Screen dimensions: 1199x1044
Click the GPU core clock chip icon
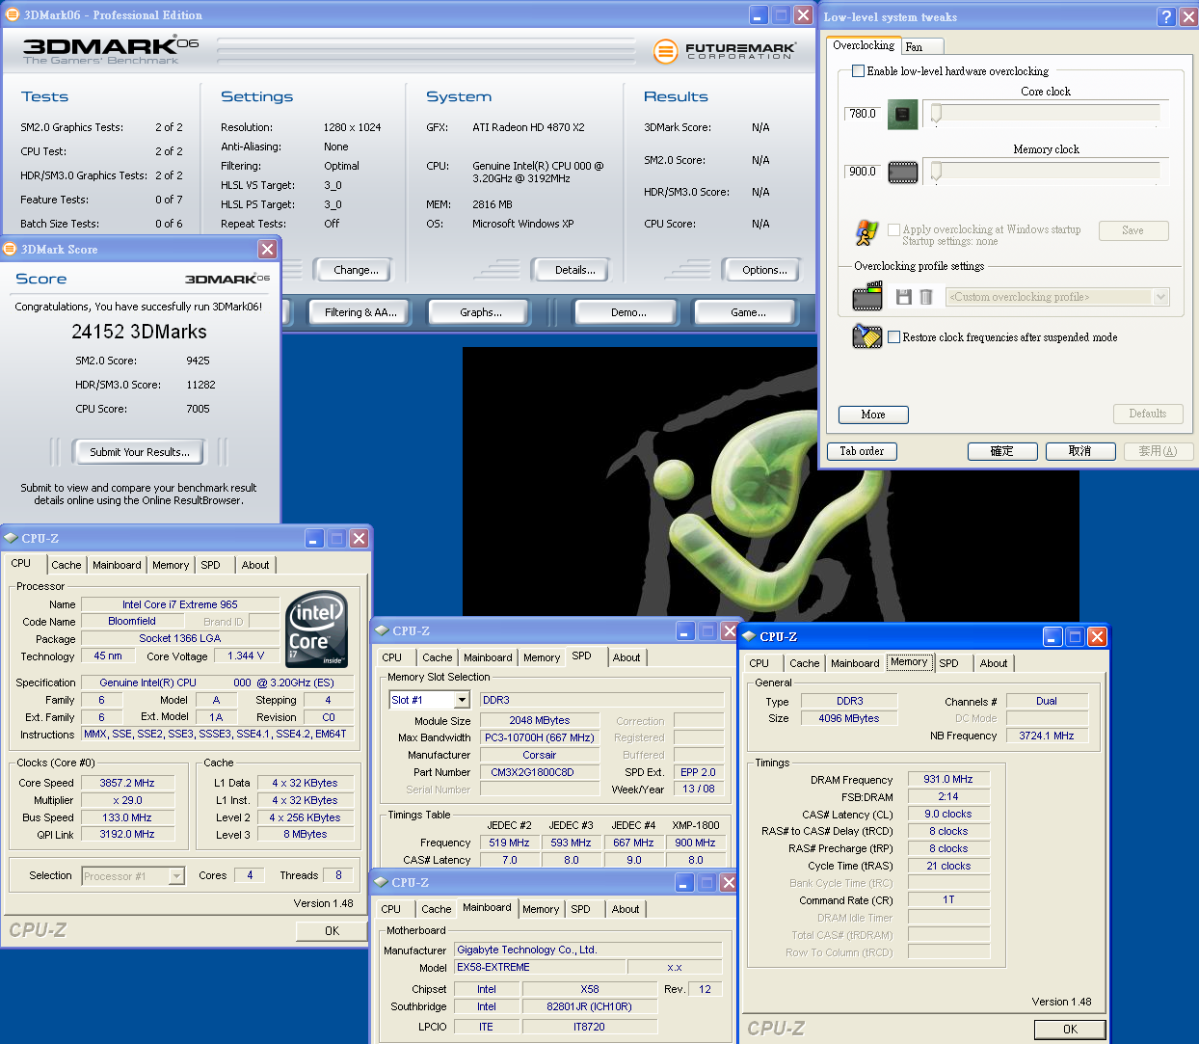(x=902, y=115)
